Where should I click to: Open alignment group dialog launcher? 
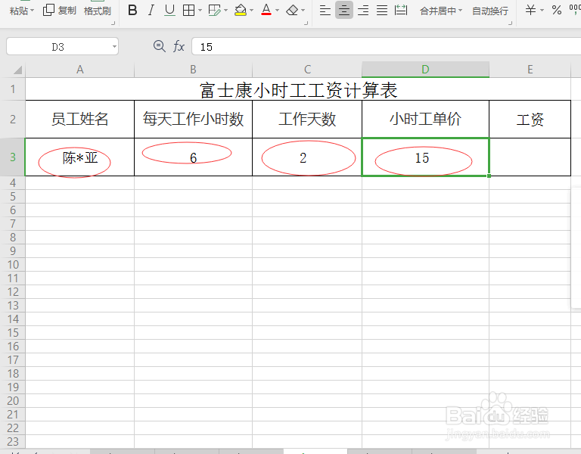510,23
